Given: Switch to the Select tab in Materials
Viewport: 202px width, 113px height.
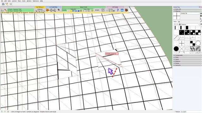Looking at the screenshot, I should 175,22.
